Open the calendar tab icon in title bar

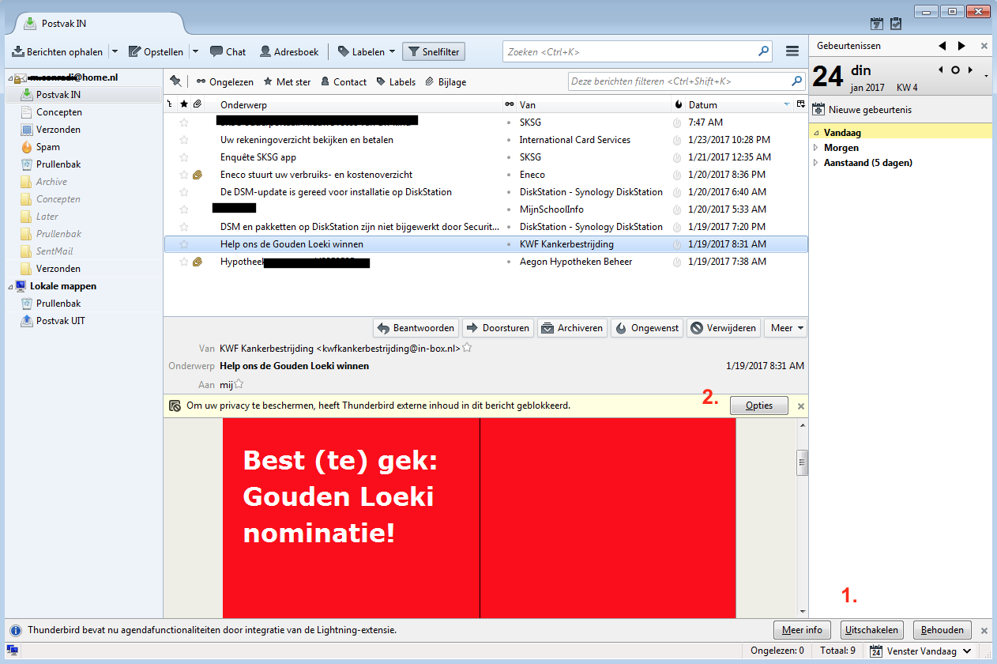click(877, 24)
